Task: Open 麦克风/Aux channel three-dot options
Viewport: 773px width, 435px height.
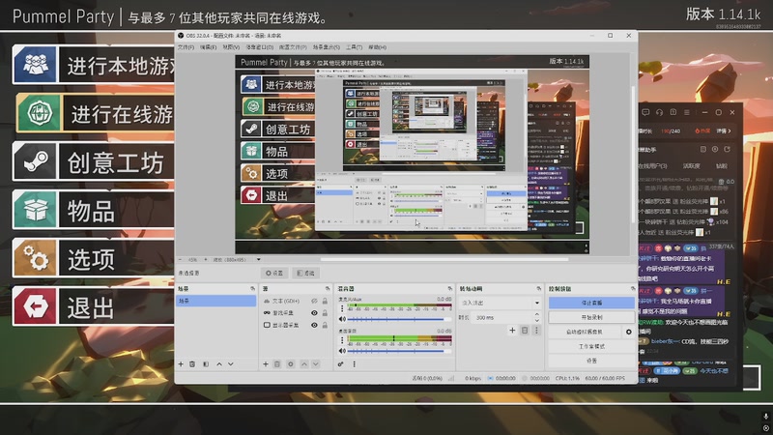Action: (342, 308)
